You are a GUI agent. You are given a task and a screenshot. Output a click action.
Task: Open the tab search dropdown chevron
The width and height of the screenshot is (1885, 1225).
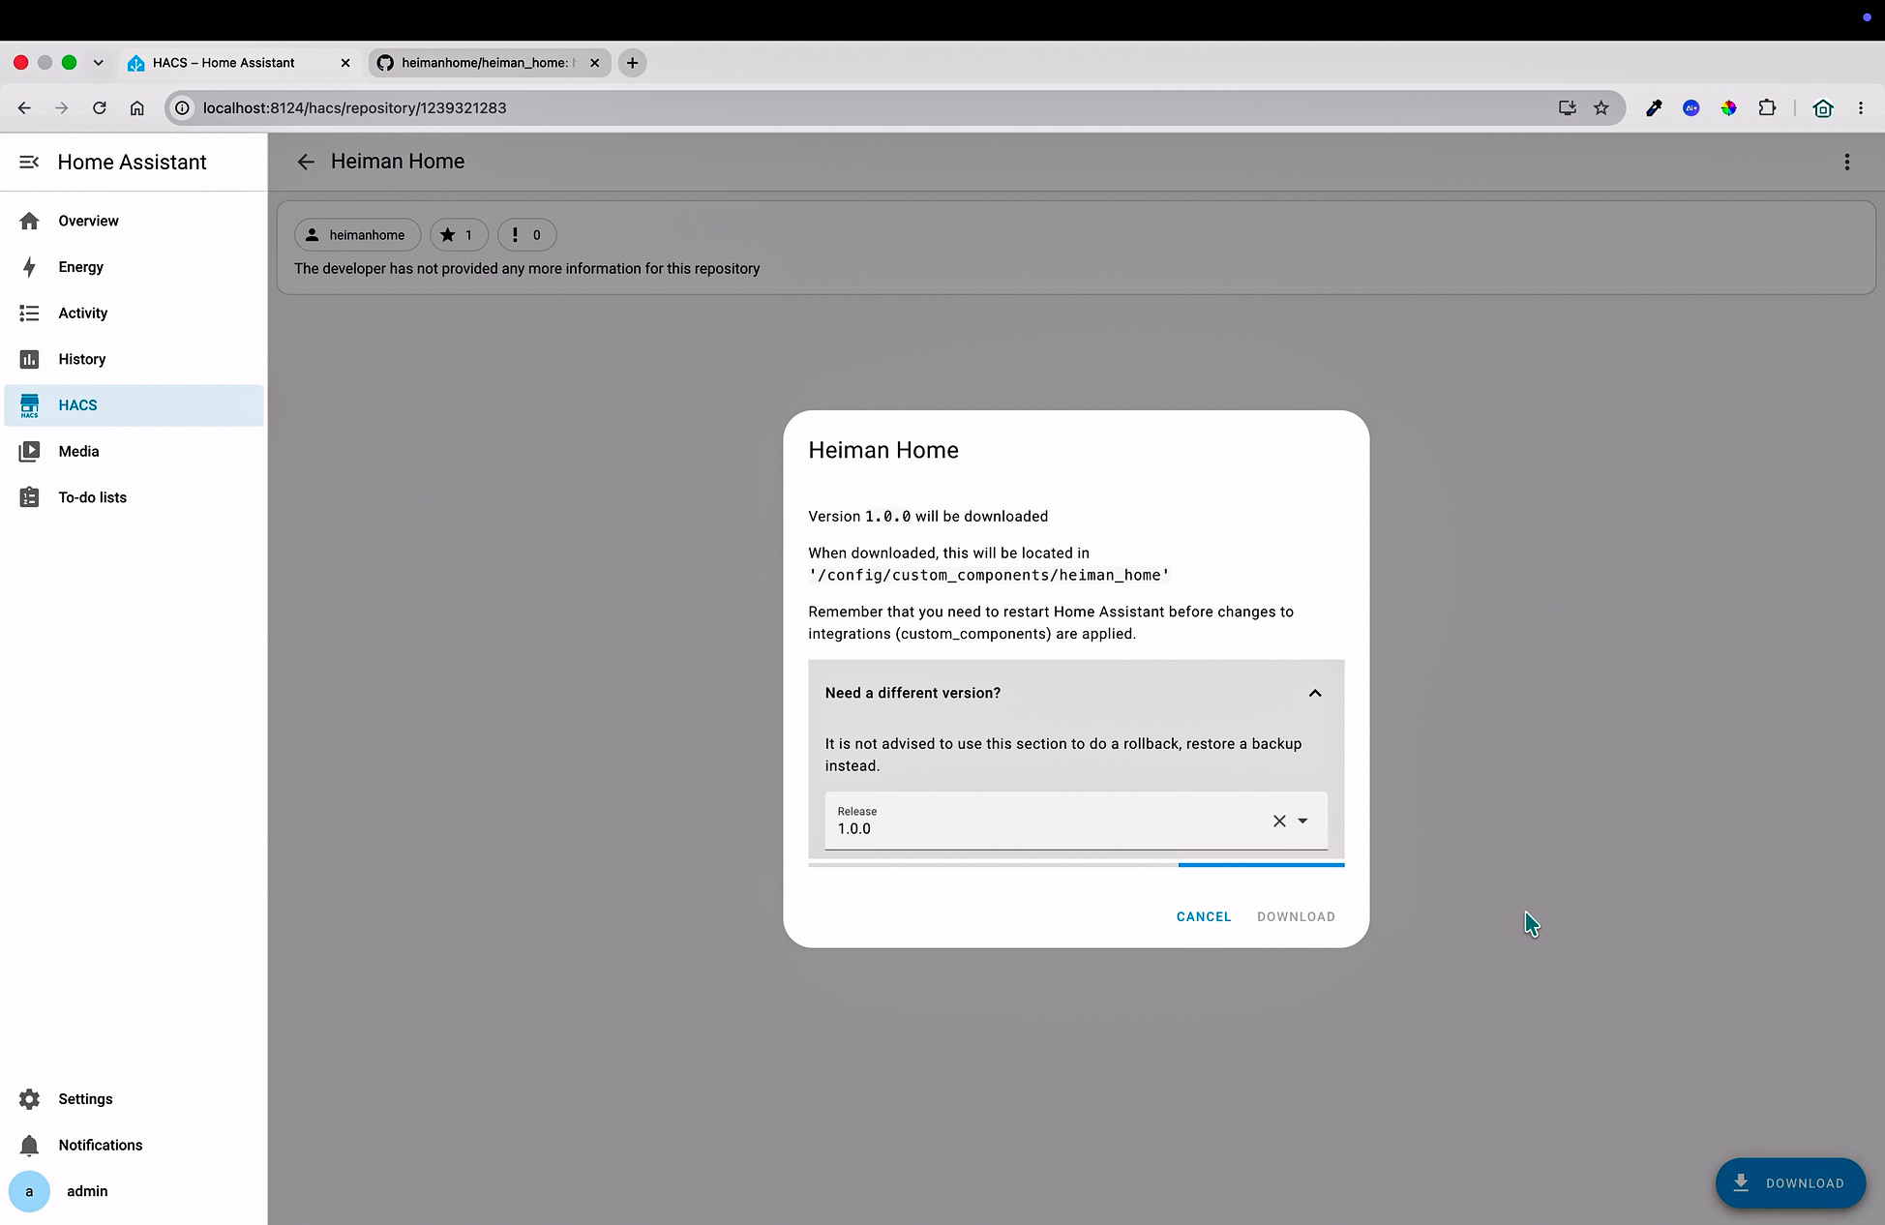point(98,63)
